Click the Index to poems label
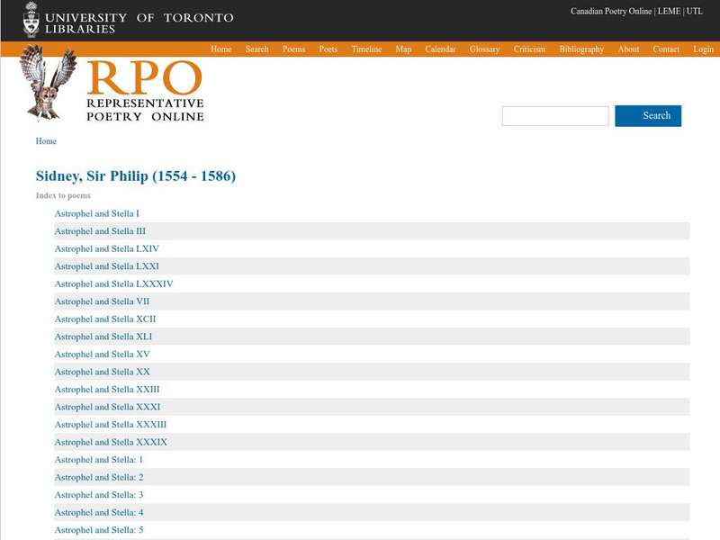 coord(63,195)
